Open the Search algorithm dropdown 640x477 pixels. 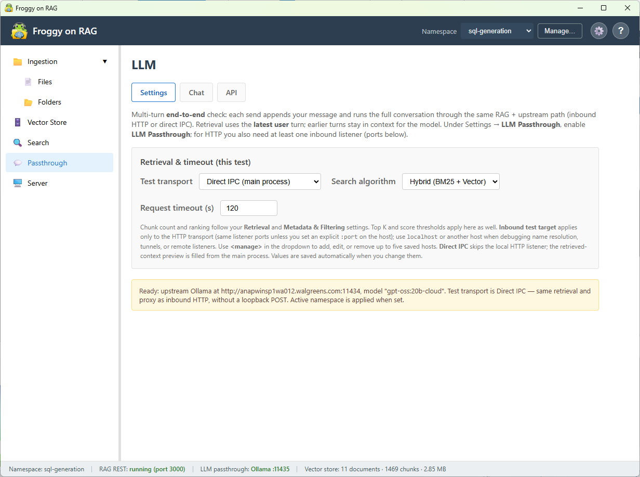coord(451,181)
